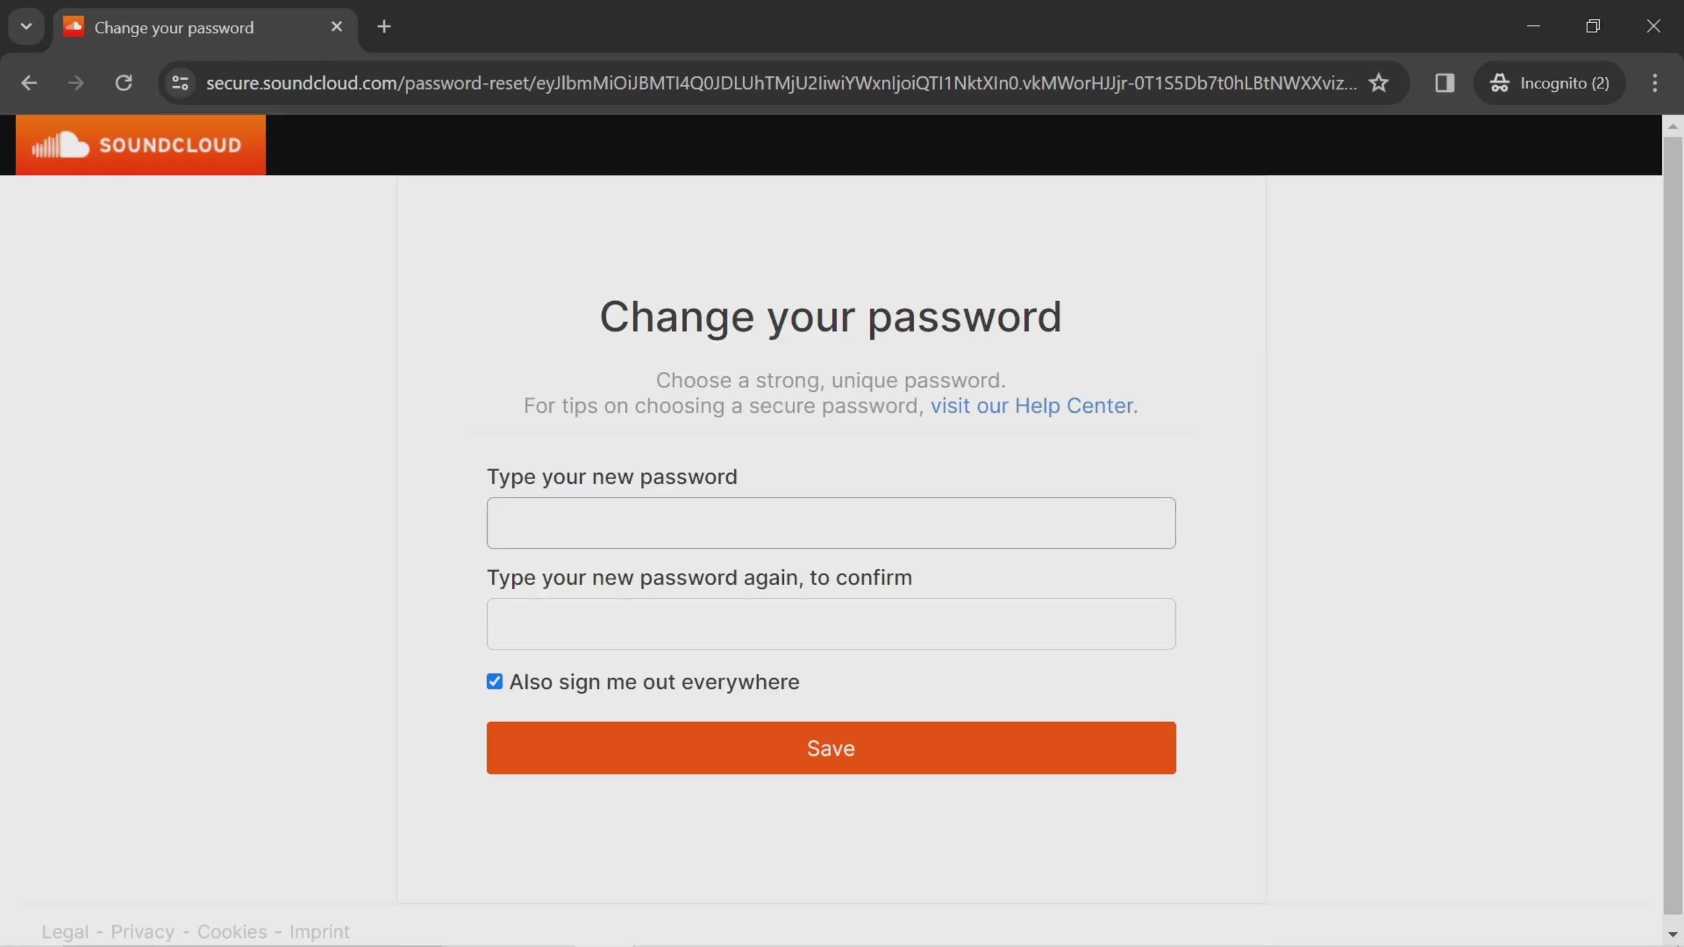Click the bookmark star icon
1684x947 pixels.
[x=1379, y=82]
